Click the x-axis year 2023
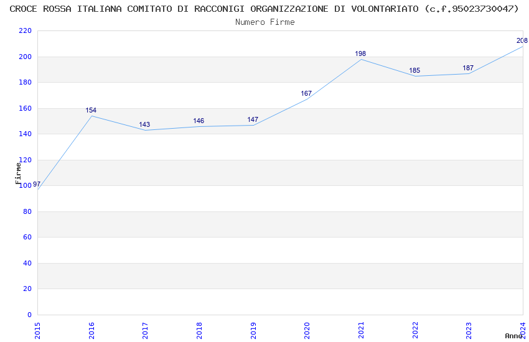 (x=469, y=331)
